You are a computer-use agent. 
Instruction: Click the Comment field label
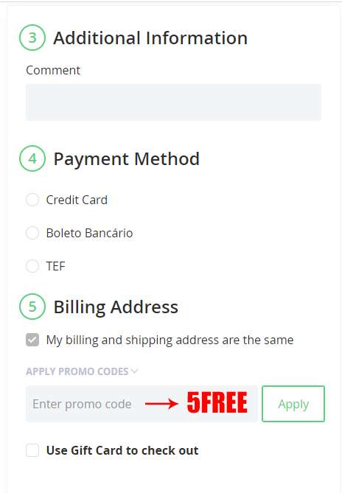click(53, 70)
